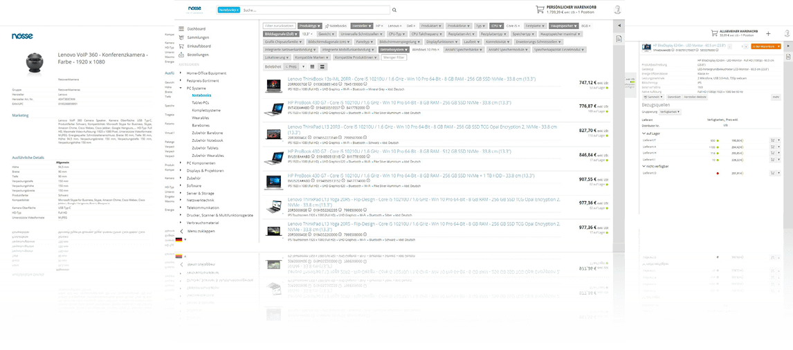The image size is (793, 350).
Task: Select Zubehör Notebook subcategory
Action: pos(208,140)
